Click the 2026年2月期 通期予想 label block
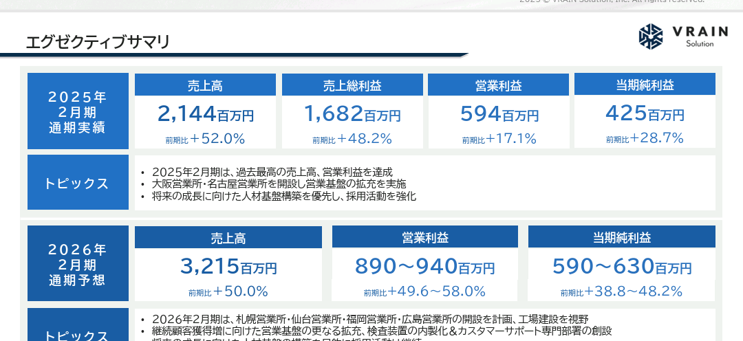Image resolution: width=743 pixels, height=341 pixels. pyautogui.click(x=78, y=263)
